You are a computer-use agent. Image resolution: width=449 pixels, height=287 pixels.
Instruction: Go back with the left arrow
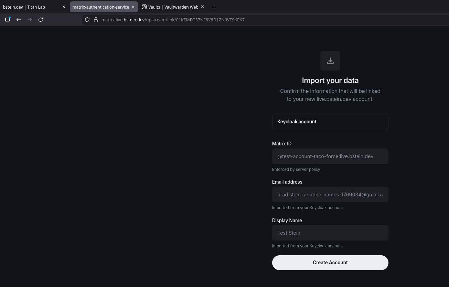[x=19, y=20]
